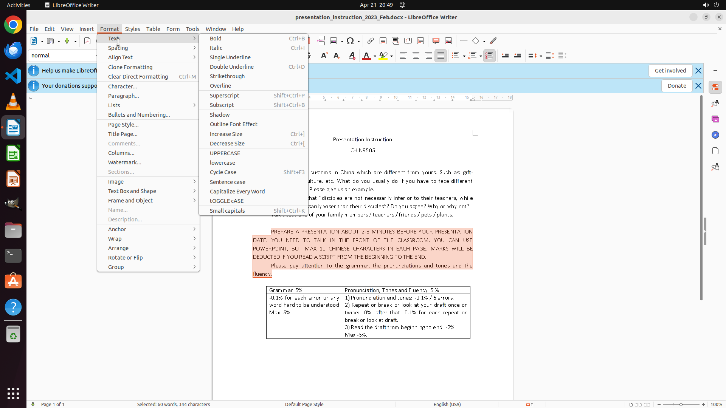Insert a hyperlink from the toolbar

(371, 41)
